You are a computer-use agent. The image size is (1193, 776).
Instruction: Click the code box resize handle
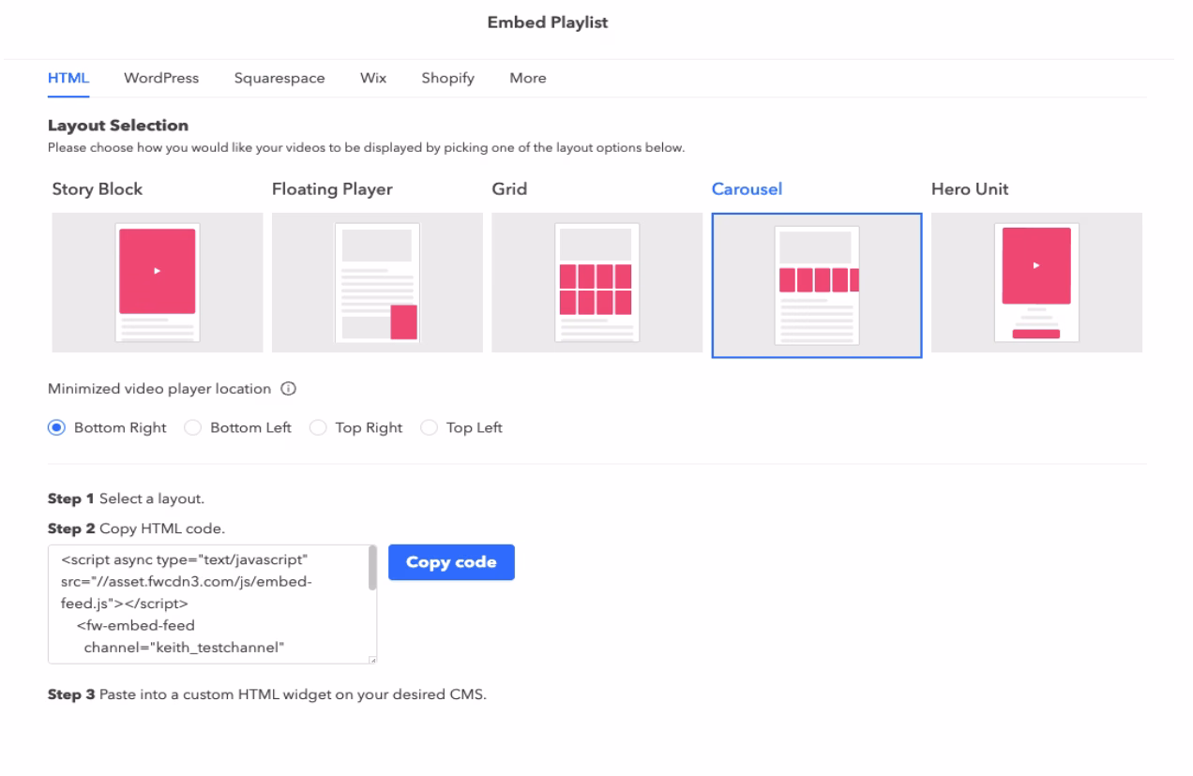click(371, 660)
